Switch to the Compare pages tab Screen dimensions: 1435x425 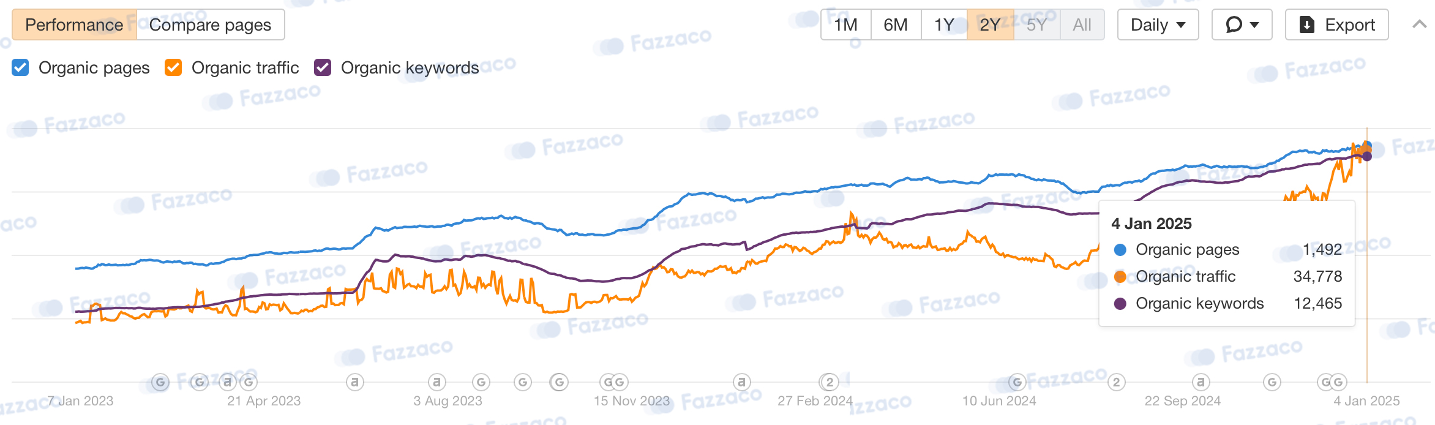click(x=210, y=24)
